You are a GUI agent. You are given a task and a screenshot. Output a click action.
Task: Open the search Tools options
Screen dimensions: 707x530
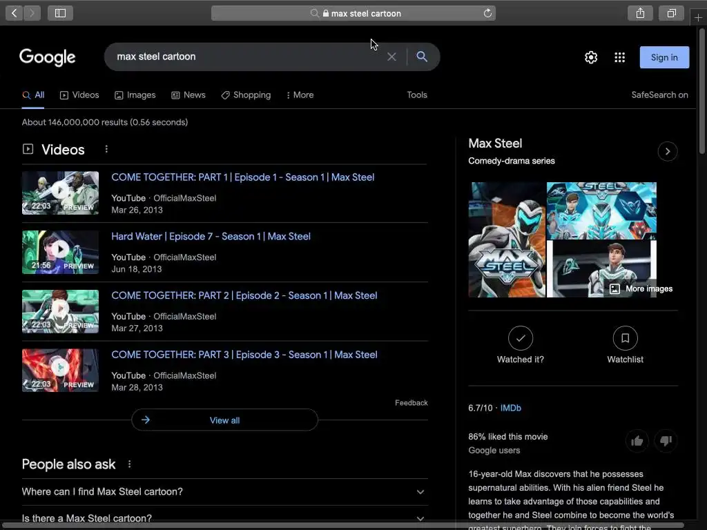point(416,95)
